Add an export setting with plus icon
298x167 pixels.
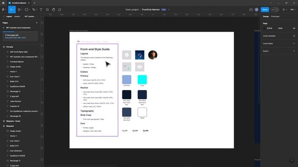pos(294,51)
